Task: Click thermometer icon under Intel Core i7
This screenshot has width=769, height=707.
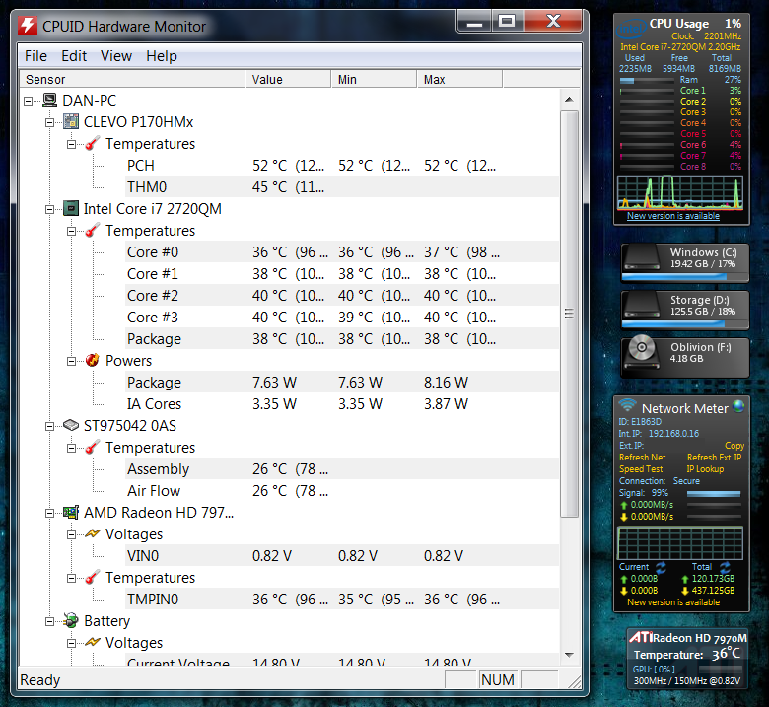Action: point(93,230)
